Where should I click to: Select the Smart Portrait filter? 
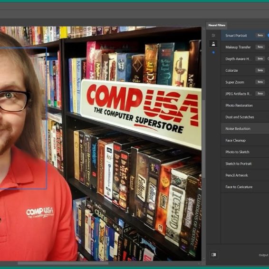click(245, 36)
